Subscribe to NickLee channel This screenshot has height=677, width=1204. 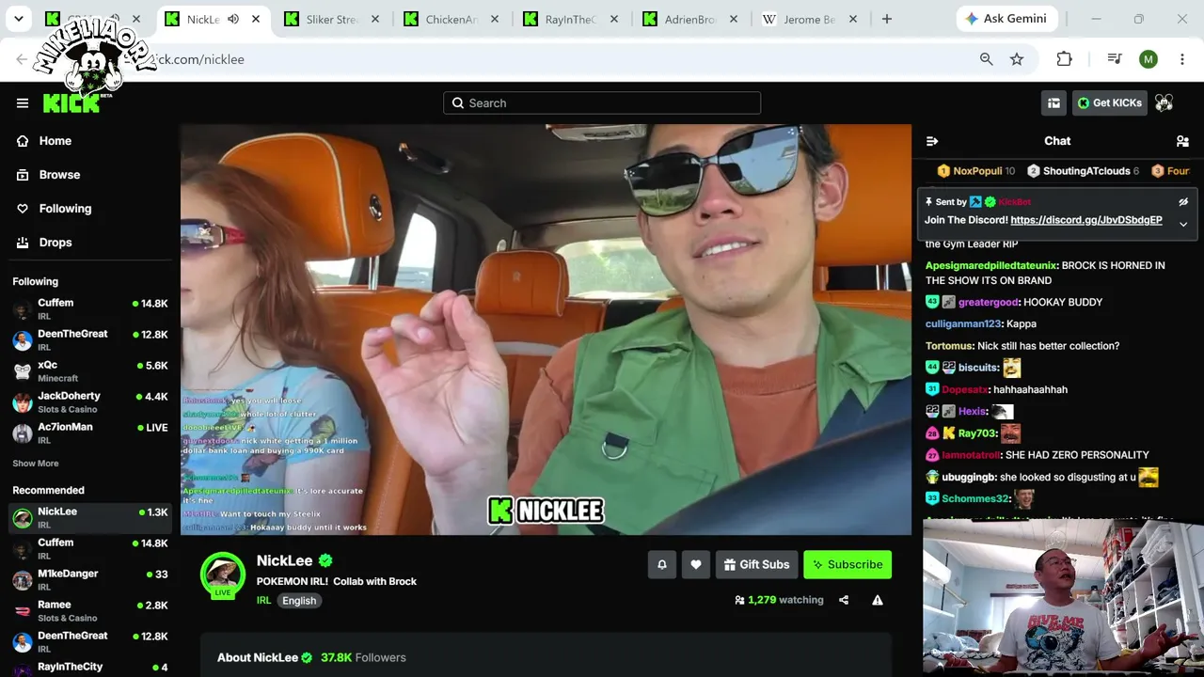(x=848, y=564)
